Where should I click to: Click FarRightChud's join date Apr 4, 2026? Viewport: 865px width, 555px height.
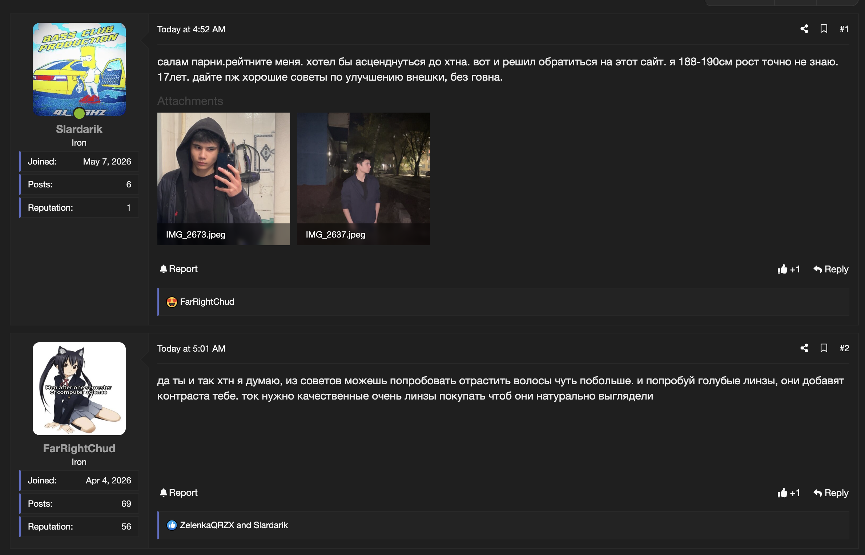coord(108,481)
